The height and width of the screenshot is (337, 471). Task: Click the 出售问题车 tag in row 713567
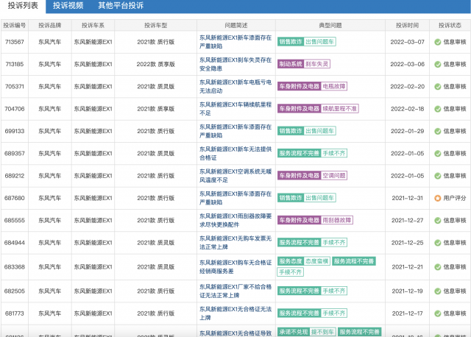(x=319, y=42)
